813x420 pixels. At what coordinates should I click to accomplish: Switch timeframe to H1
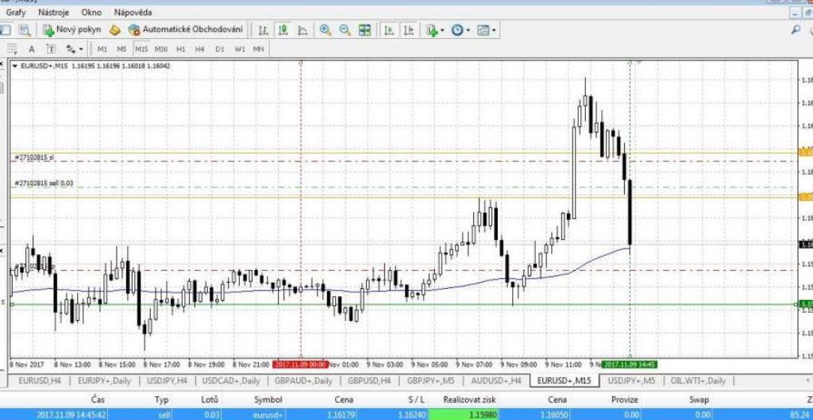[181, 49]
